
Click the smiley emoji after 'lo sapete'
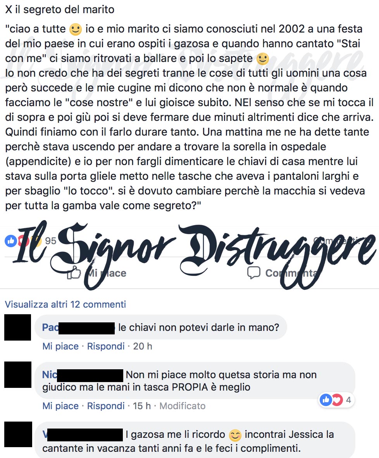pyautogui.click(x=262, y=59)
